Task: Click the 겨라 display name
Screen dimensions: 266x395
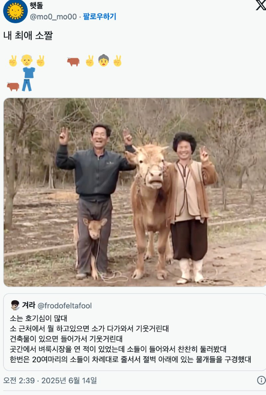Action: click(29, 305)
